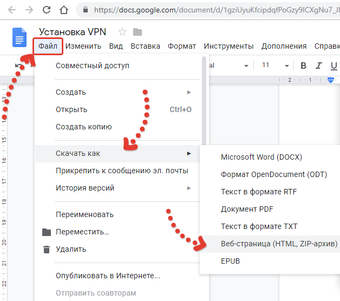Open the font family dropdown arrow
The height and width of the screenshot is (301, 340).
[246, 66]
